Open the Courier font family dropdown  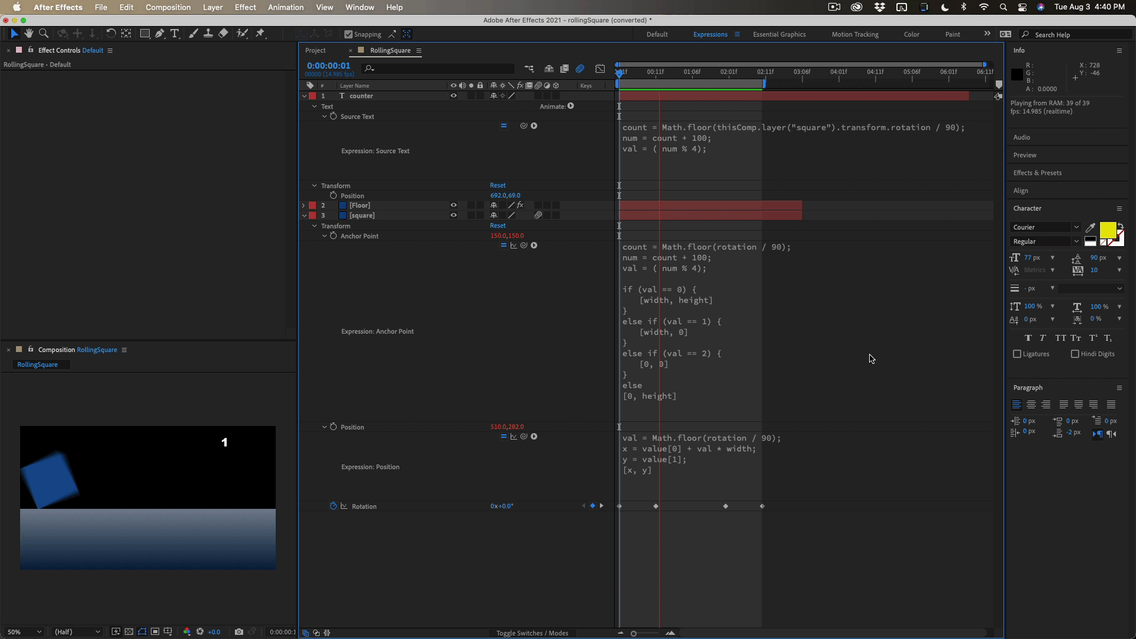pyautogui.click(x=1045, y=227)
